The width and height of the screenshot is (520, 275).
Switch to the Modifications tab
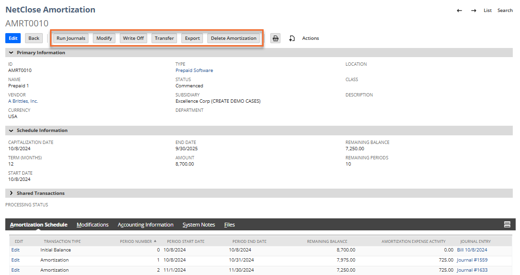click(92, 225)
